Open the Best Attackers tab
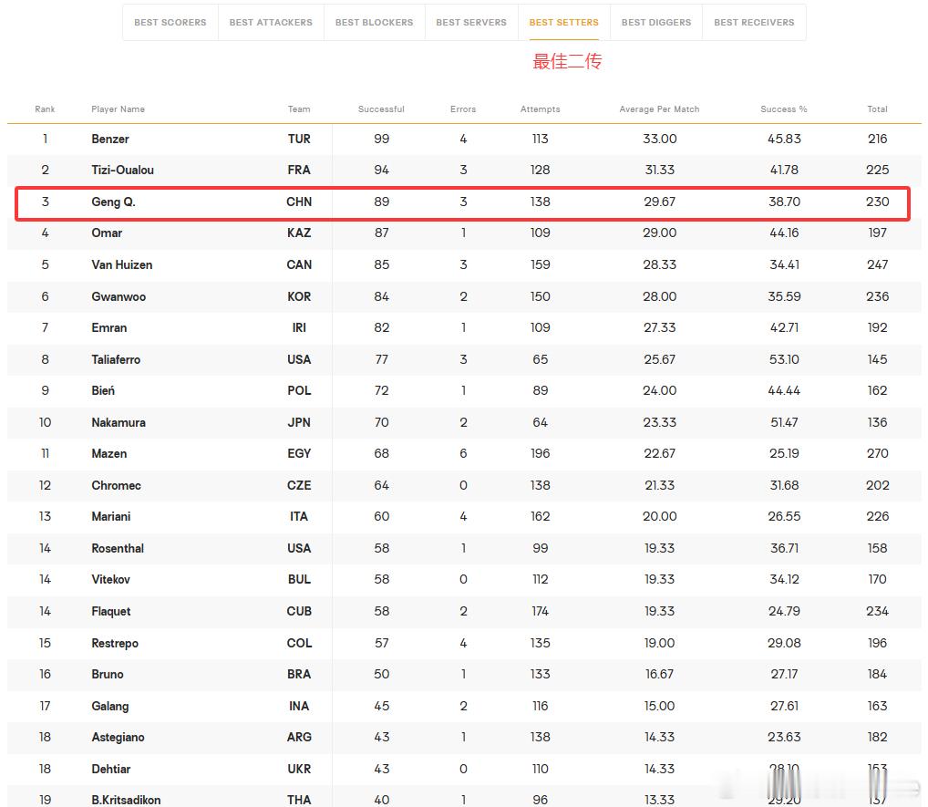 271,23
